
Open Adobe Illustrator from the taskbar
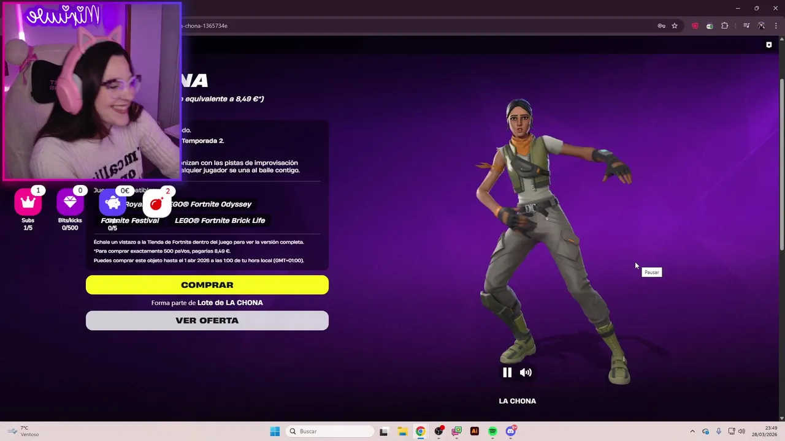coord(474,431)
